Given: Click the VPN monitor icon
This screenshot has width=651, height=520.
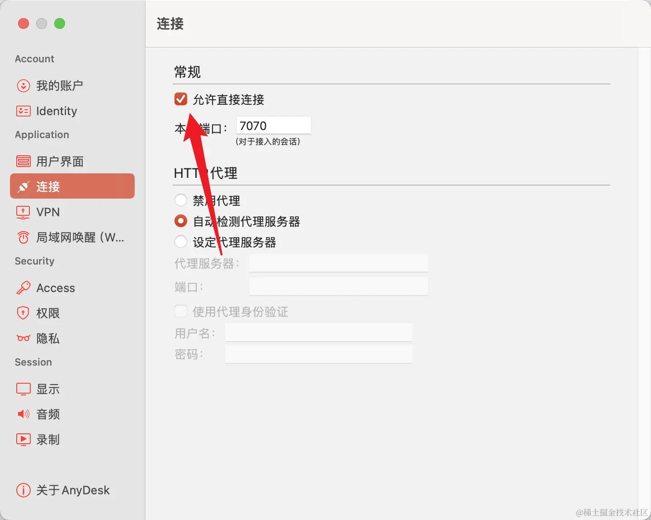Looking at the screenshot, I should click(x=23, y=212).
